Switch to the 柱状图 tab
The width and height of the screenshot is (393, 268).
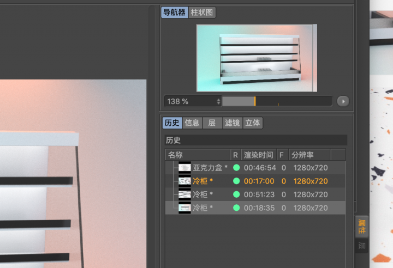[x=202, y=13]
